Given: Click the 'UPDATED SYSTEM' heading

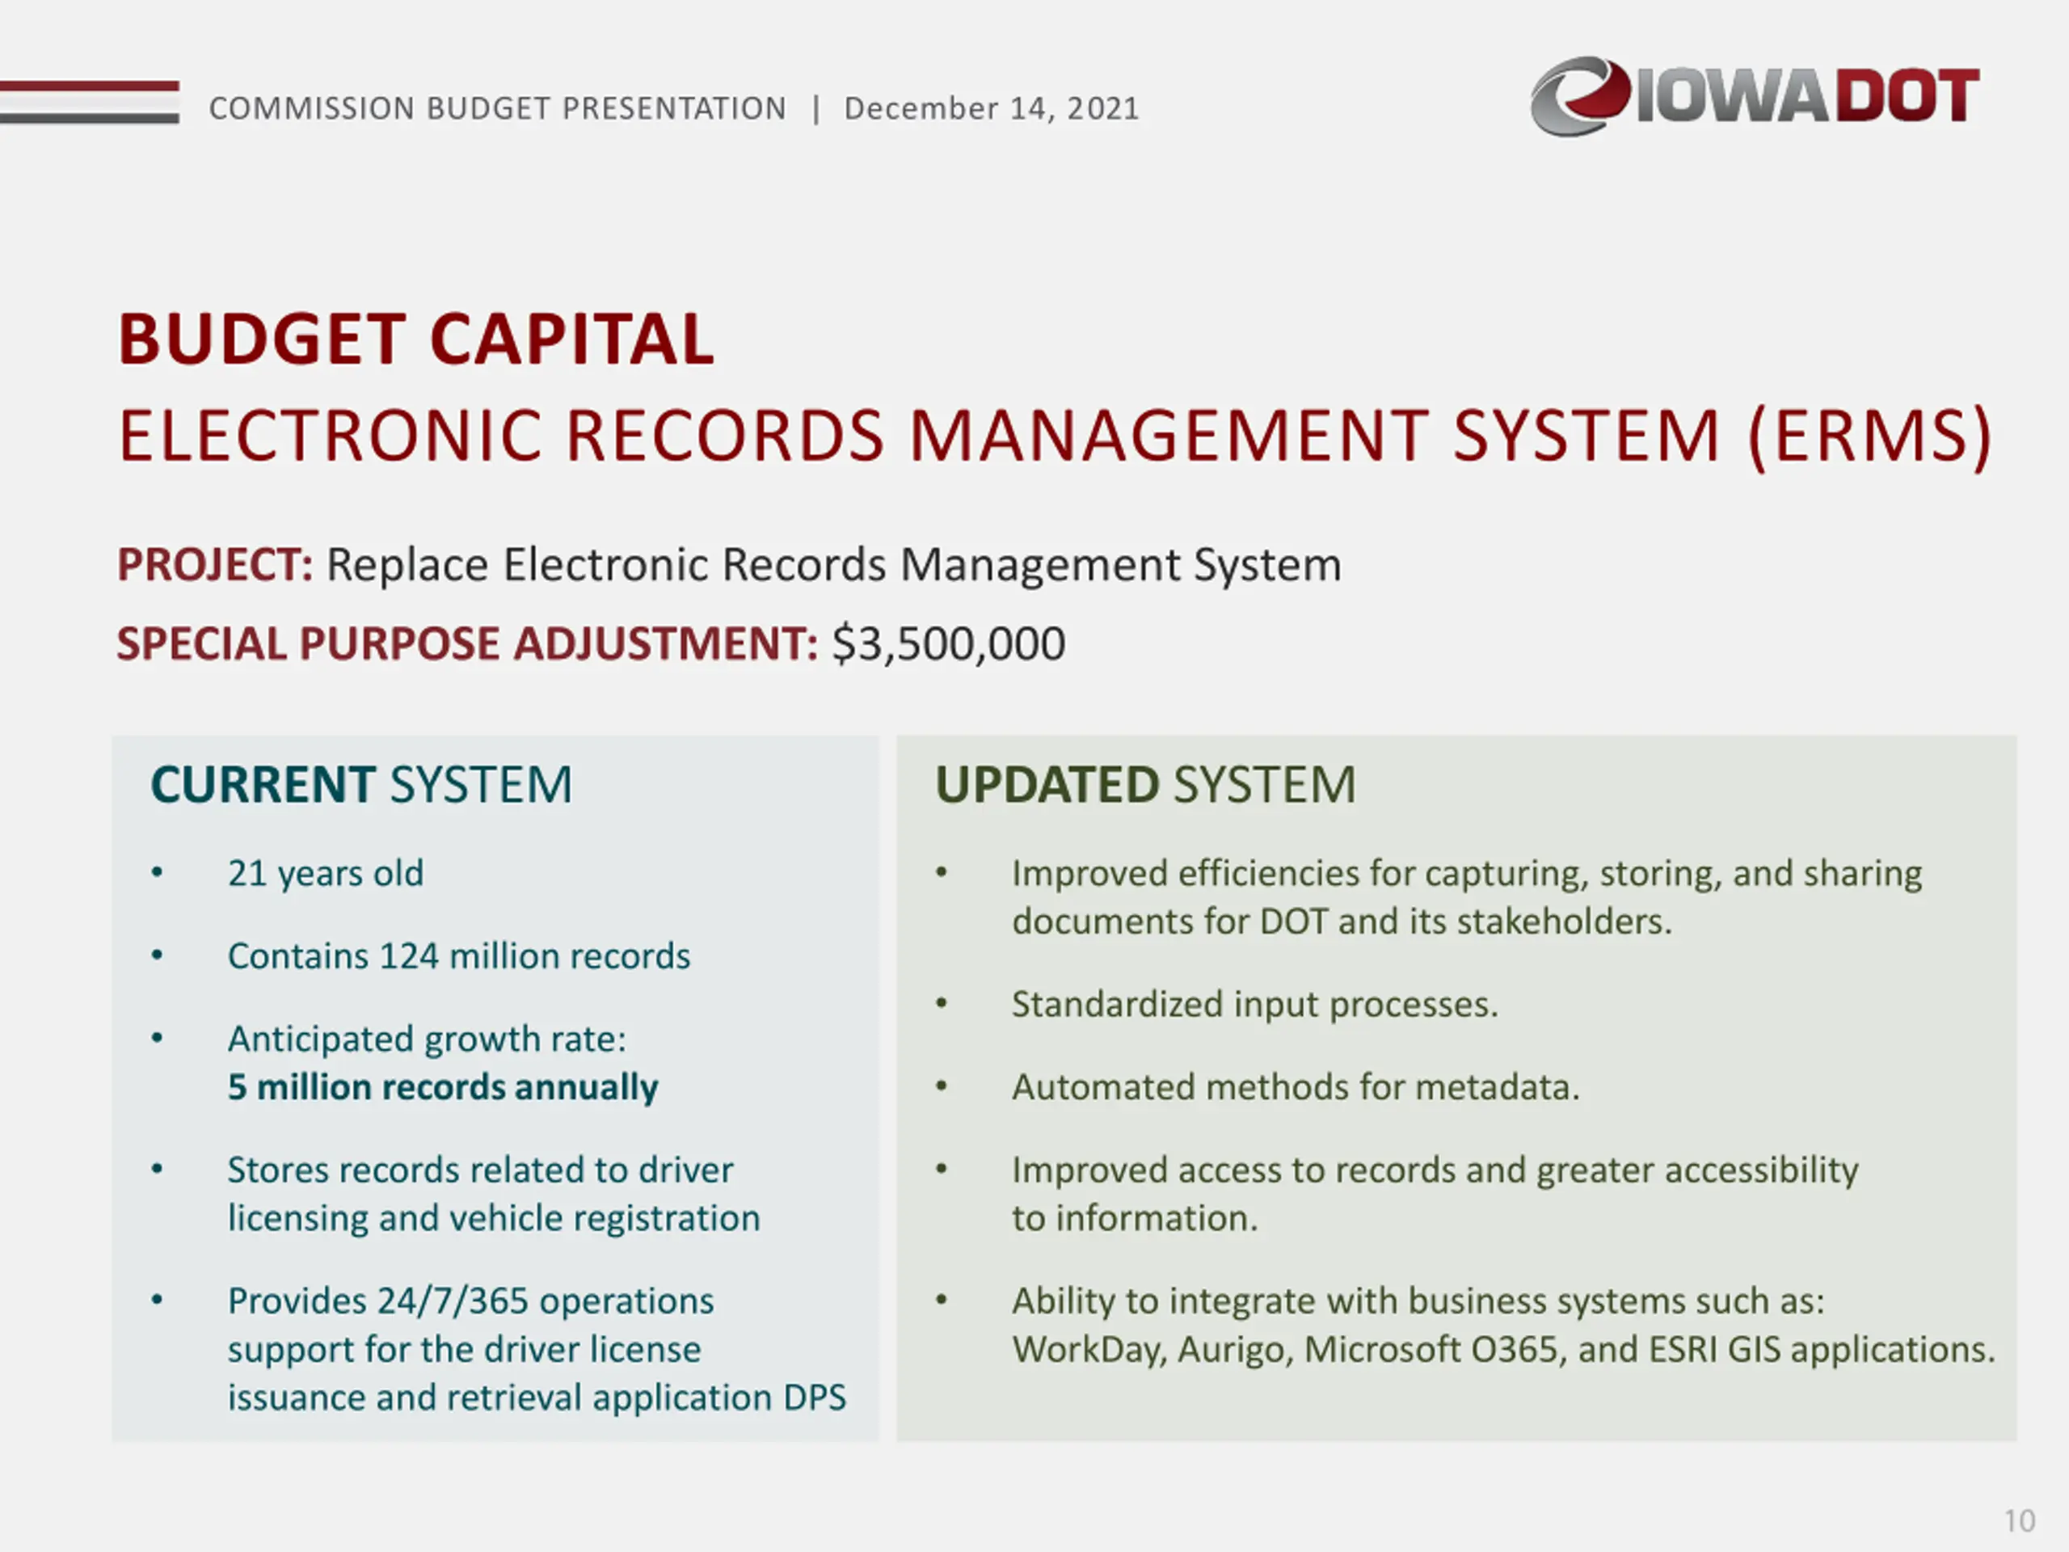Looking at the screenshot, I should [x=1146, y=784].
